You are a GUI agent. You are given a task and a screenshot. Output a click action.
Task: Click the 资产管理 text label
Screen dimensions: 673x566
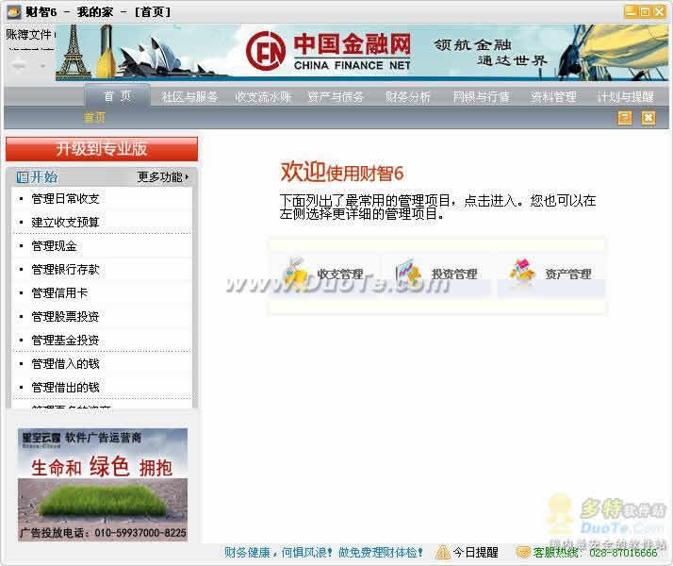pyautogui.click(x=568, y=274)
